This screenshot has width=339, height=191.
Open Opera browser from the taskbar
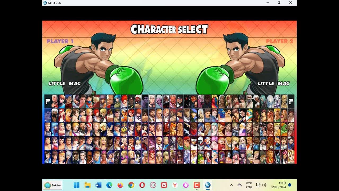pyautogui.click(x=142, y=185)
